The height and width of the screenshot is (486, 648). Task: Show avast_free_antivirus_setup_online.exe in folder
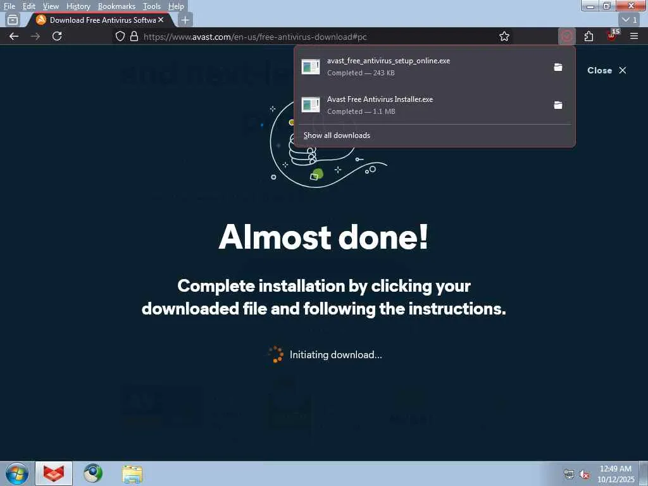pyautogui.click(x=558, y=67)
